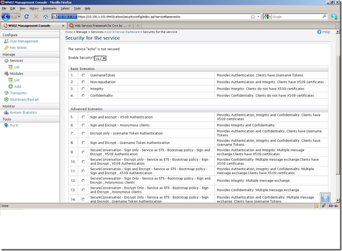
Task: Click the Transports icon
Action: (7, 93)
